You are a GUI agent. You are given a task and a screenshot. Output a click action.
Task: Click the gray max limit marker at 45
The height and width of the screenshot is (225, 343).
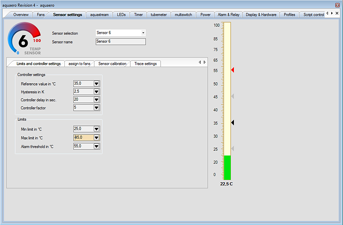(x=232, y=96)
